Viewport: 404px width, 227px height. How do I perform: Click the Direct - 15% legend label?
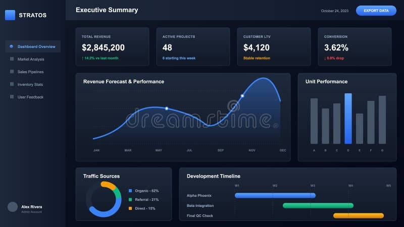coord(145,208)
